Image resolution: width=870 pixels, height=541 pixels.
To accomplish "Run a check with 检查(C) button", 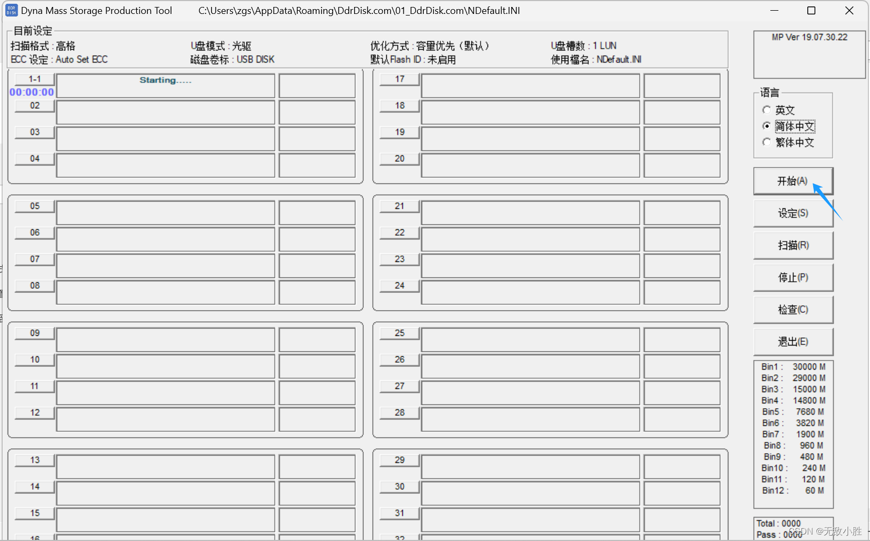I will point(793,310).
